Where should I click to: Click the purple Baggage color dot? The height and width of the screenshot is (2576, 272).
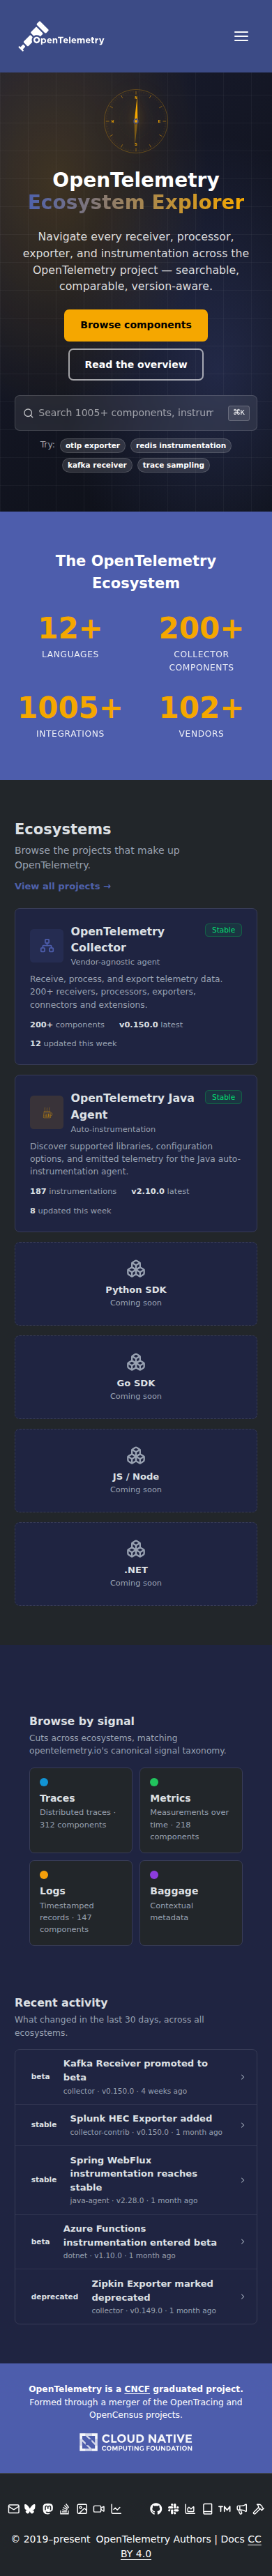[x=154, y=1875]
